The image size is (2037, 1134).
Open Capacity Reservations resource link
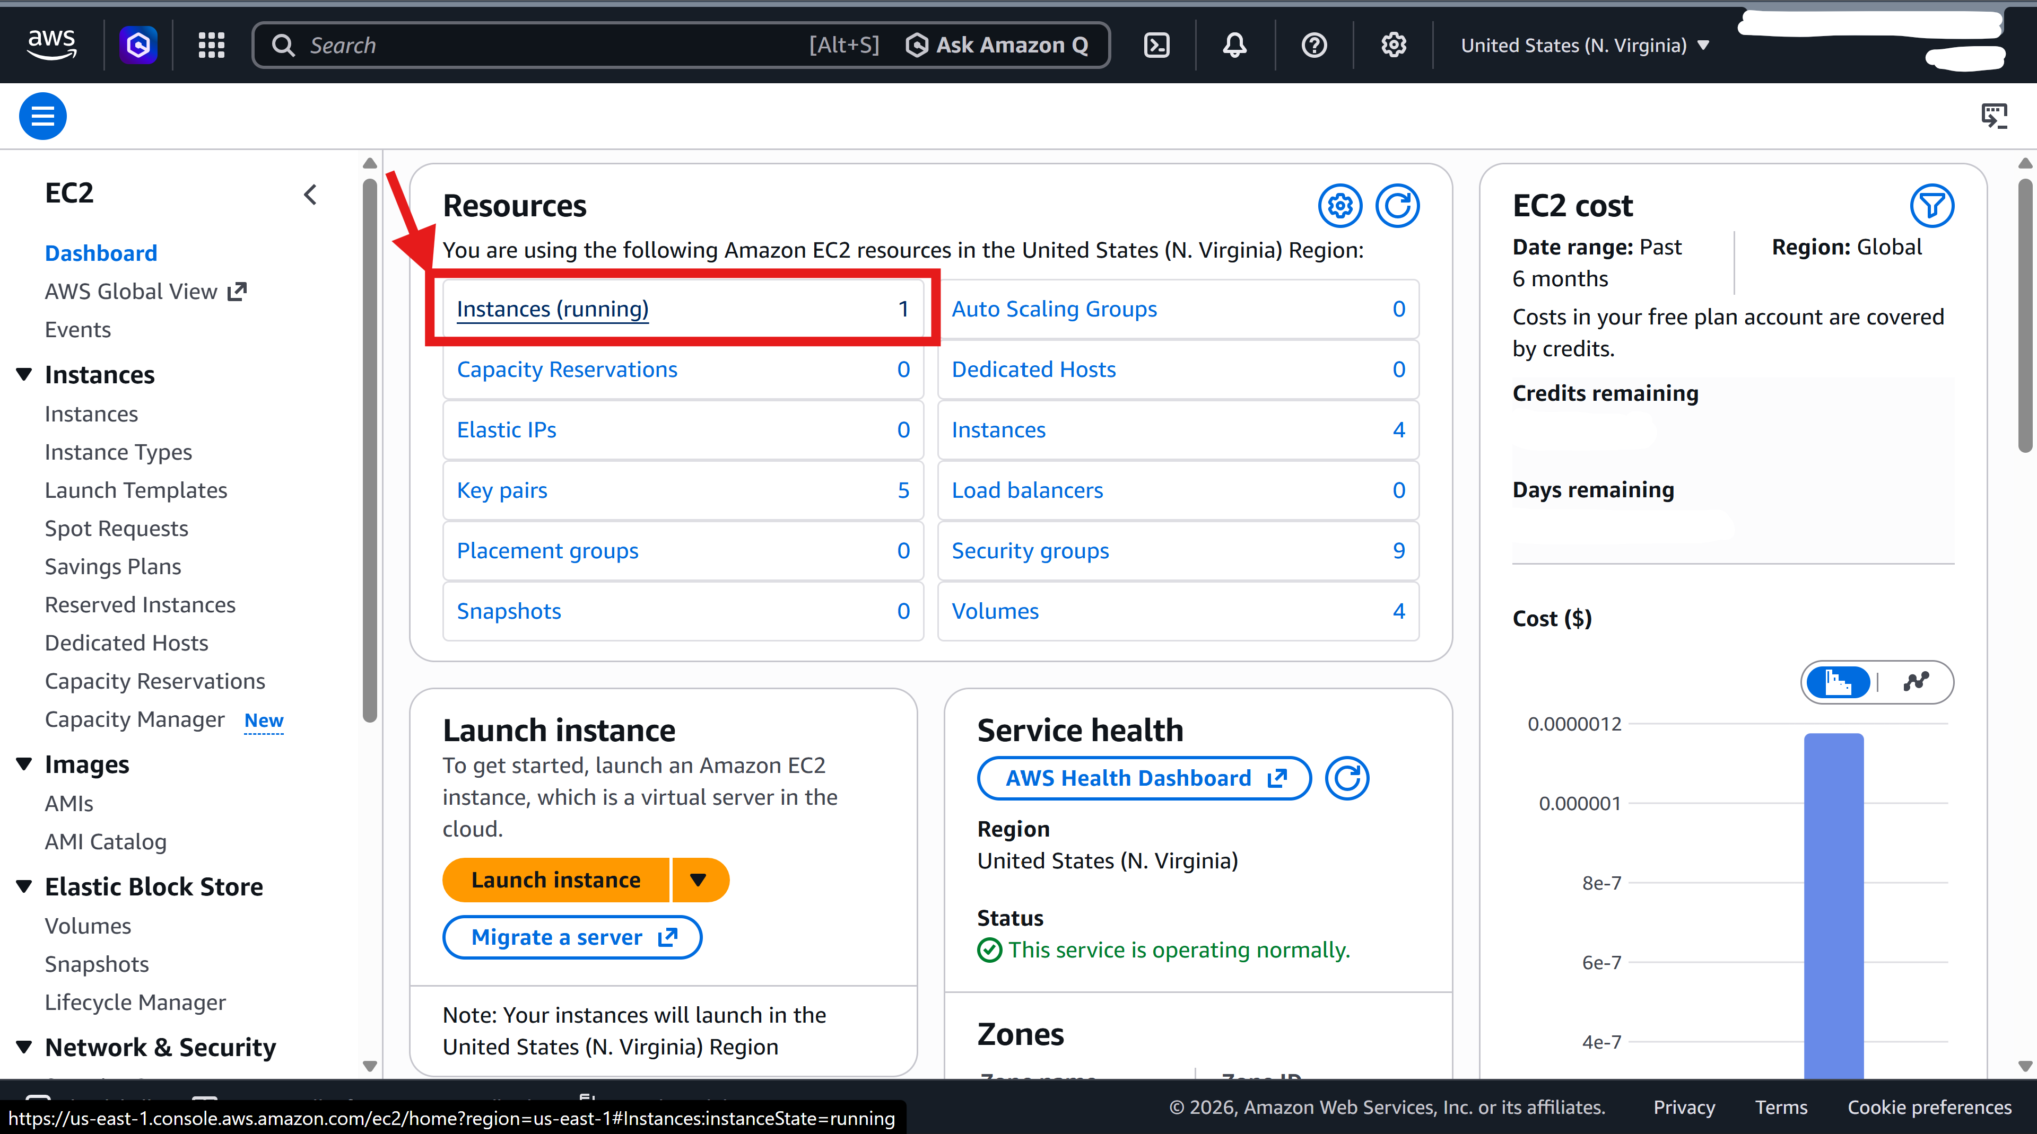(x=567, y=369)
